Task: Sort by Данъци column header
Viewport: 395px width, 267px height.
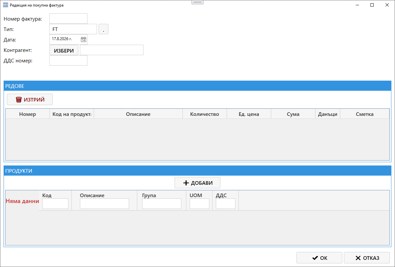Action: 328,114
